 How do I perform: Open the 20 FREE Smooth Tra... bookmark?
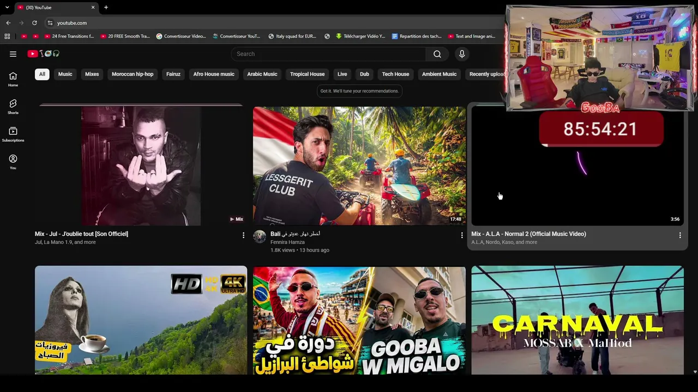pyautogui.click(x=125, y=36)
